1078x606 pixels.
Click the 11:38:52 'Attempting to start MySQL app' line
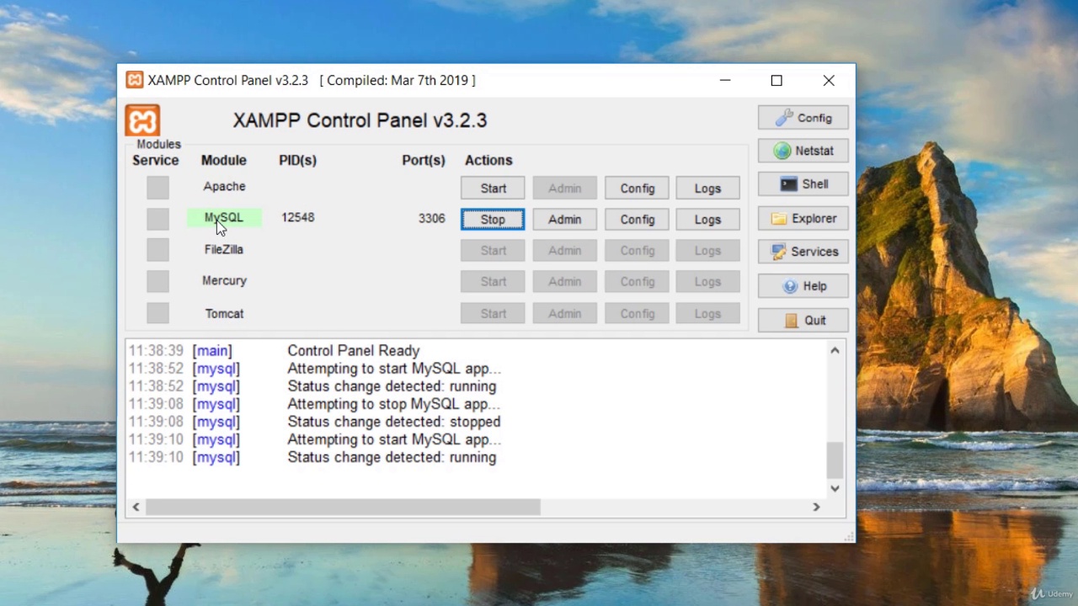(x=393, y=369)
